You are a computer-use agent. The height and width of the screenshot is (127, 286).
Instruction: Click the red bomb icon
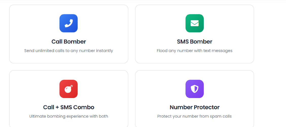point(69,89)
